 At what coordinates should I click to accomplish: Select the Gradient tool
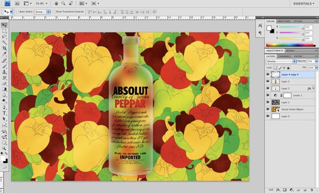click(x=4, y=89)
